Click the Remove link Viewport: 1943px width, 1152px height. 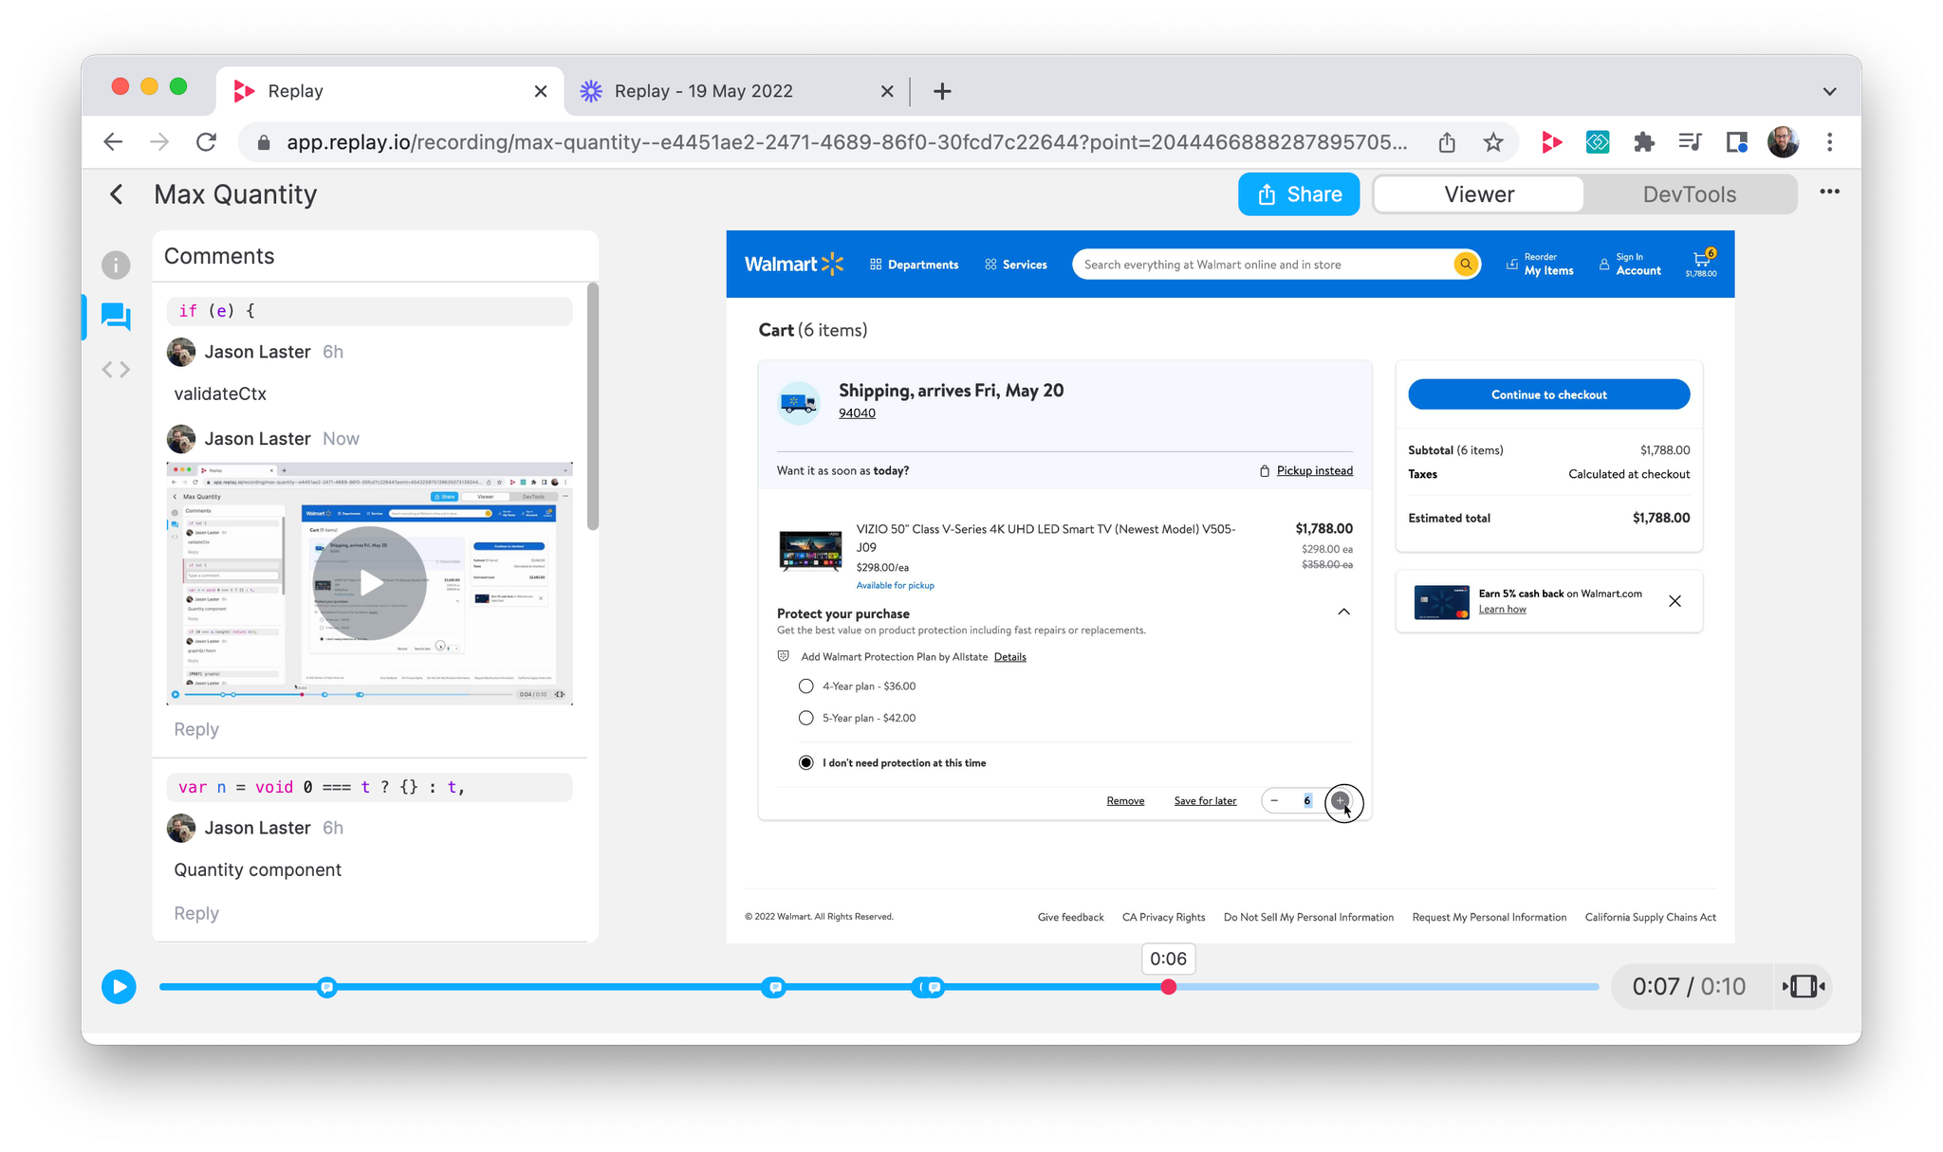(1125, 801)
